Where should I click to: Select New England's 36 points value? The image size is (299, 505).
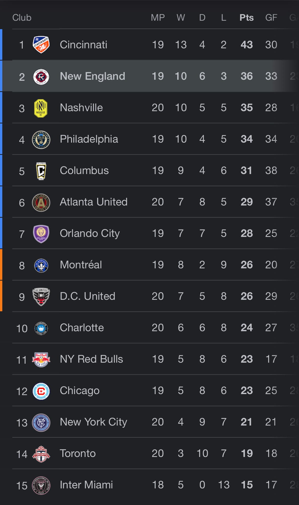click(247, 76)
